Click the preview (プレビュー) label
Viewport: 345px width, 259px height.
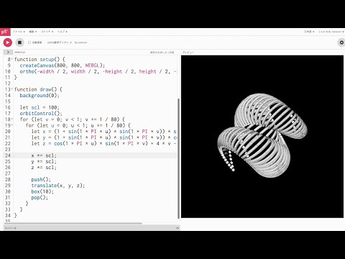click(x=188, y=52)
